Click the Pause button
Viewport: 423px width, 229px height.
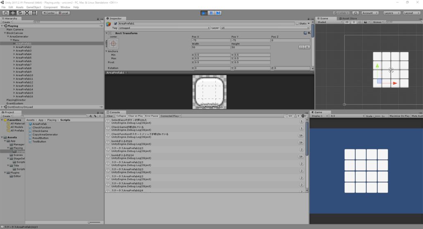[x=211, y=13]
